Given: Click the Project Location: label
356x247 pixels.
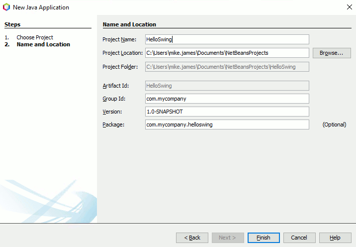Looking at the screenshot, I should [x=123, y=53].
